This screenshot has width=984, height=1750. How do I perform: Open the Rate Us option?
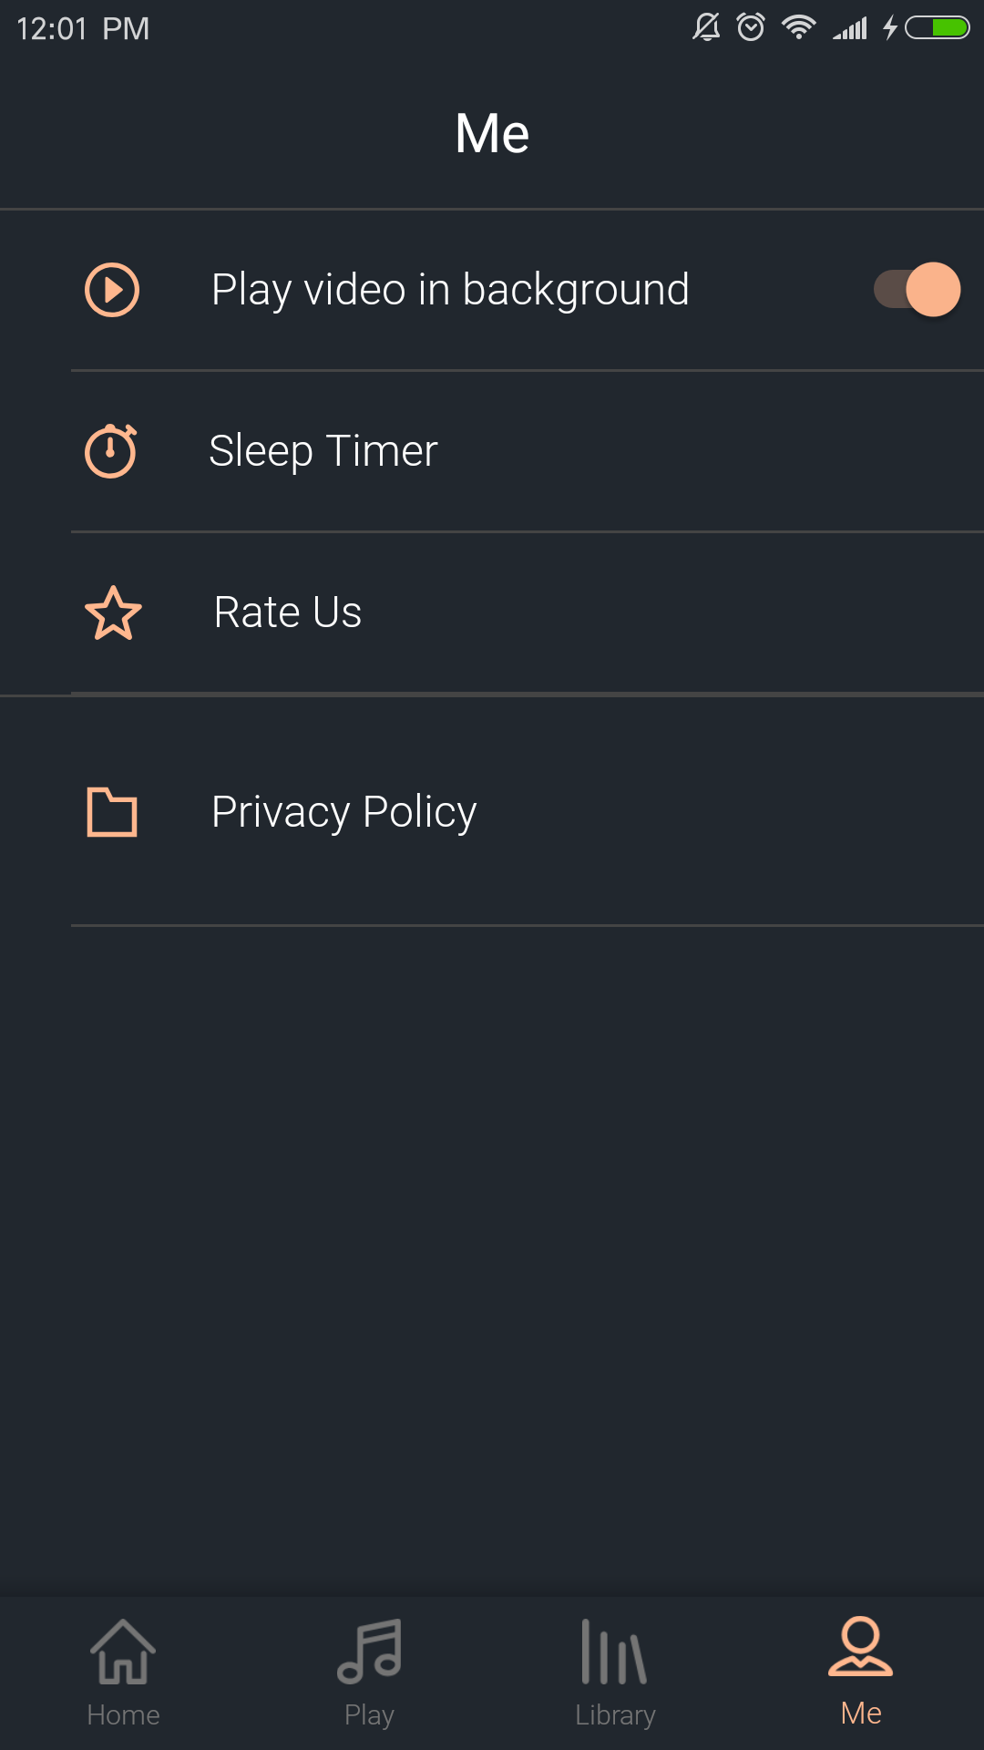click(x=288, y=612)
